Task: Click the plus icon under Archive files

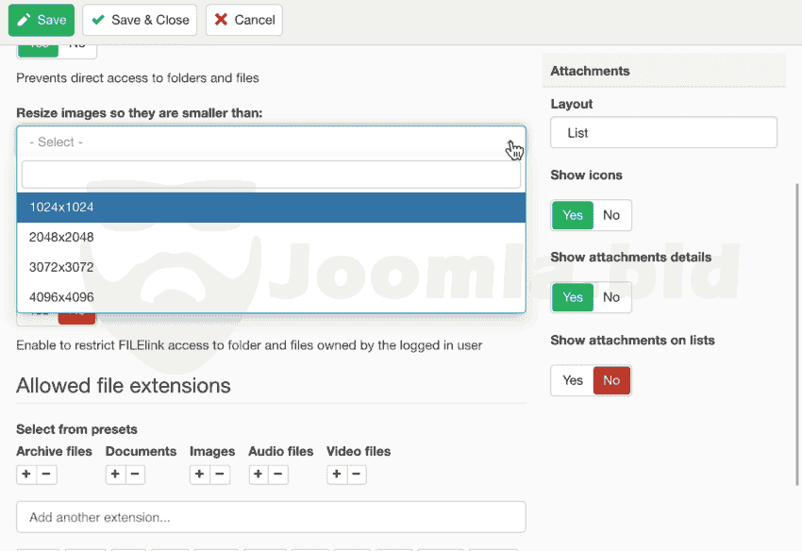Action: tap(26, 475)
